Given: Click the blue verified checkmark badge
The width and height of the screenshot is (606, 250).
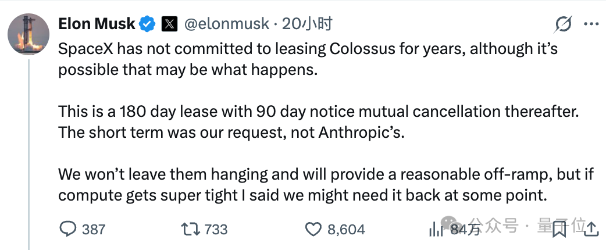Looking at the screenshot, I should (147, 24).
